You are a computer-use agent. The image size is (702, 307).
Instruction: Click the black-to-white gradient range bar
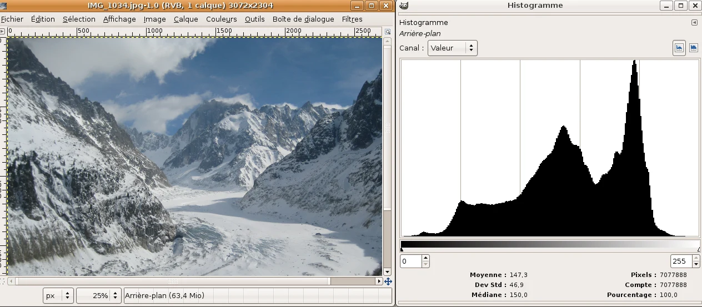[550, 244]
